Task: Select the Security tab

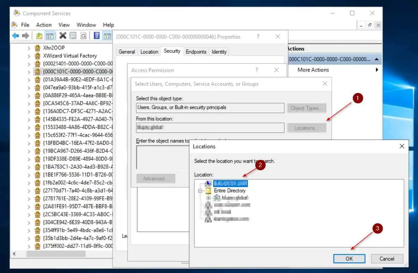Action: pyautogui.click(x=172, y=51)
